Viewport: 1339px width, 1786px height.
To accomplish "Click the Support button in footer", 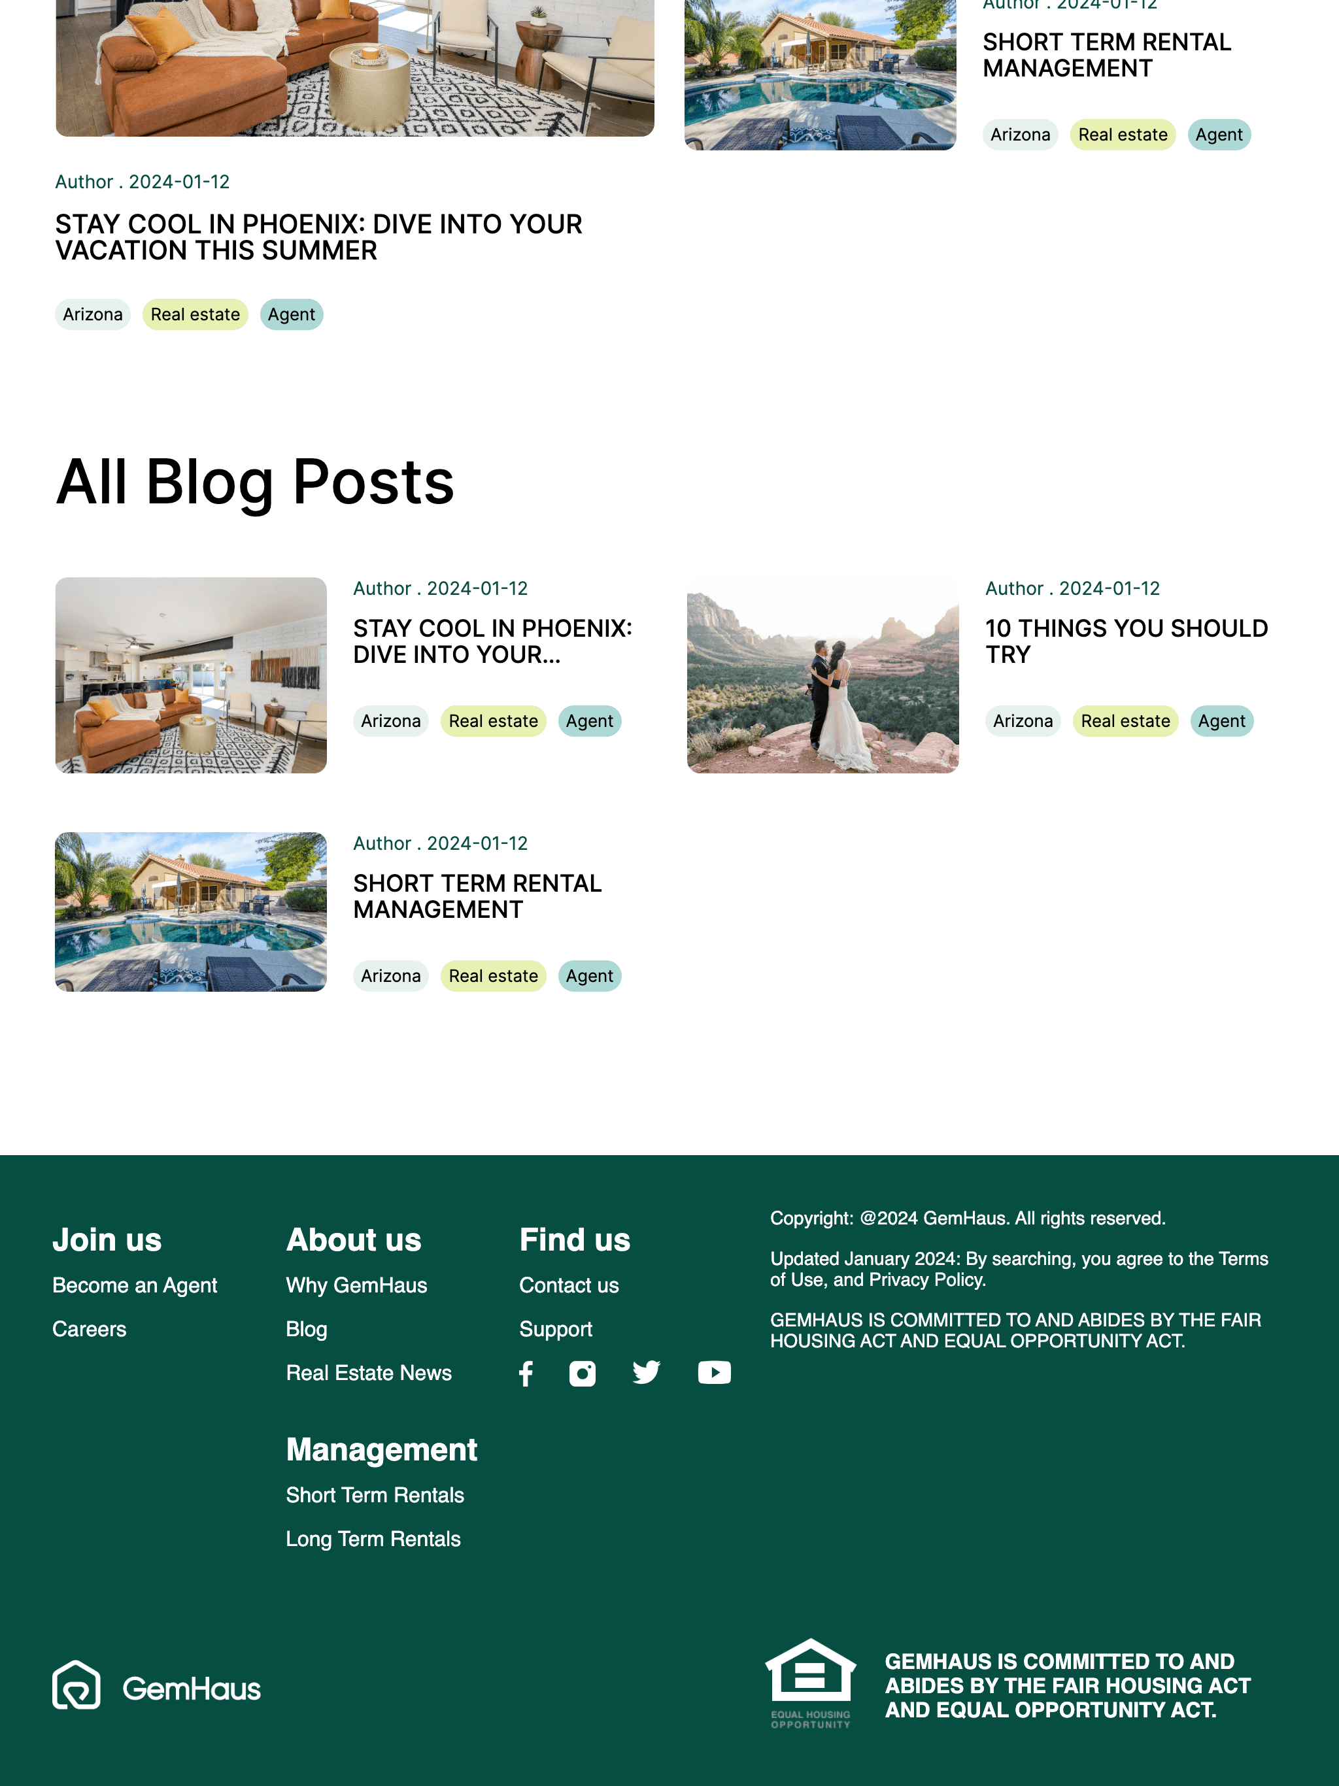I will (556, 1329).
